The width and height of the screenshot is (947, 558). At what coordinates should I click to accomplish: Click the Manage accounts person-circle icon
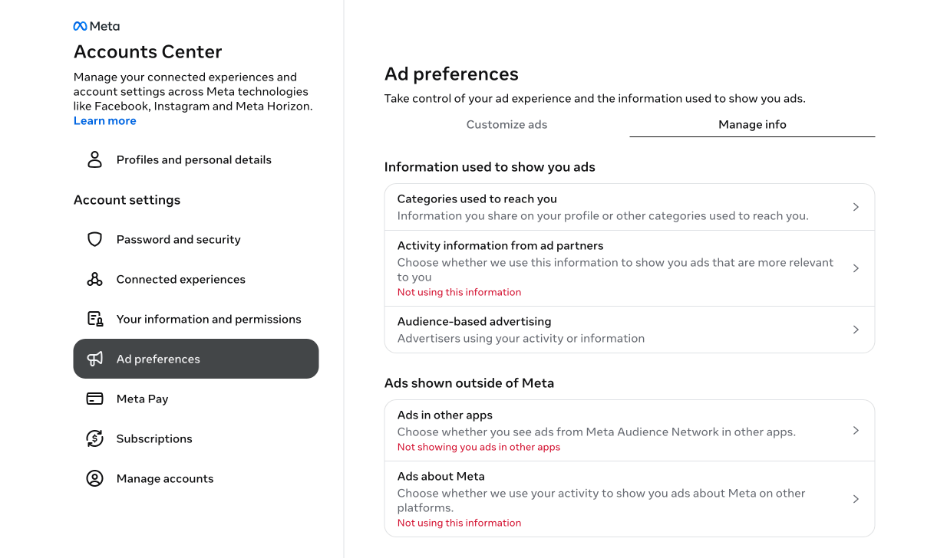(94, 478)
